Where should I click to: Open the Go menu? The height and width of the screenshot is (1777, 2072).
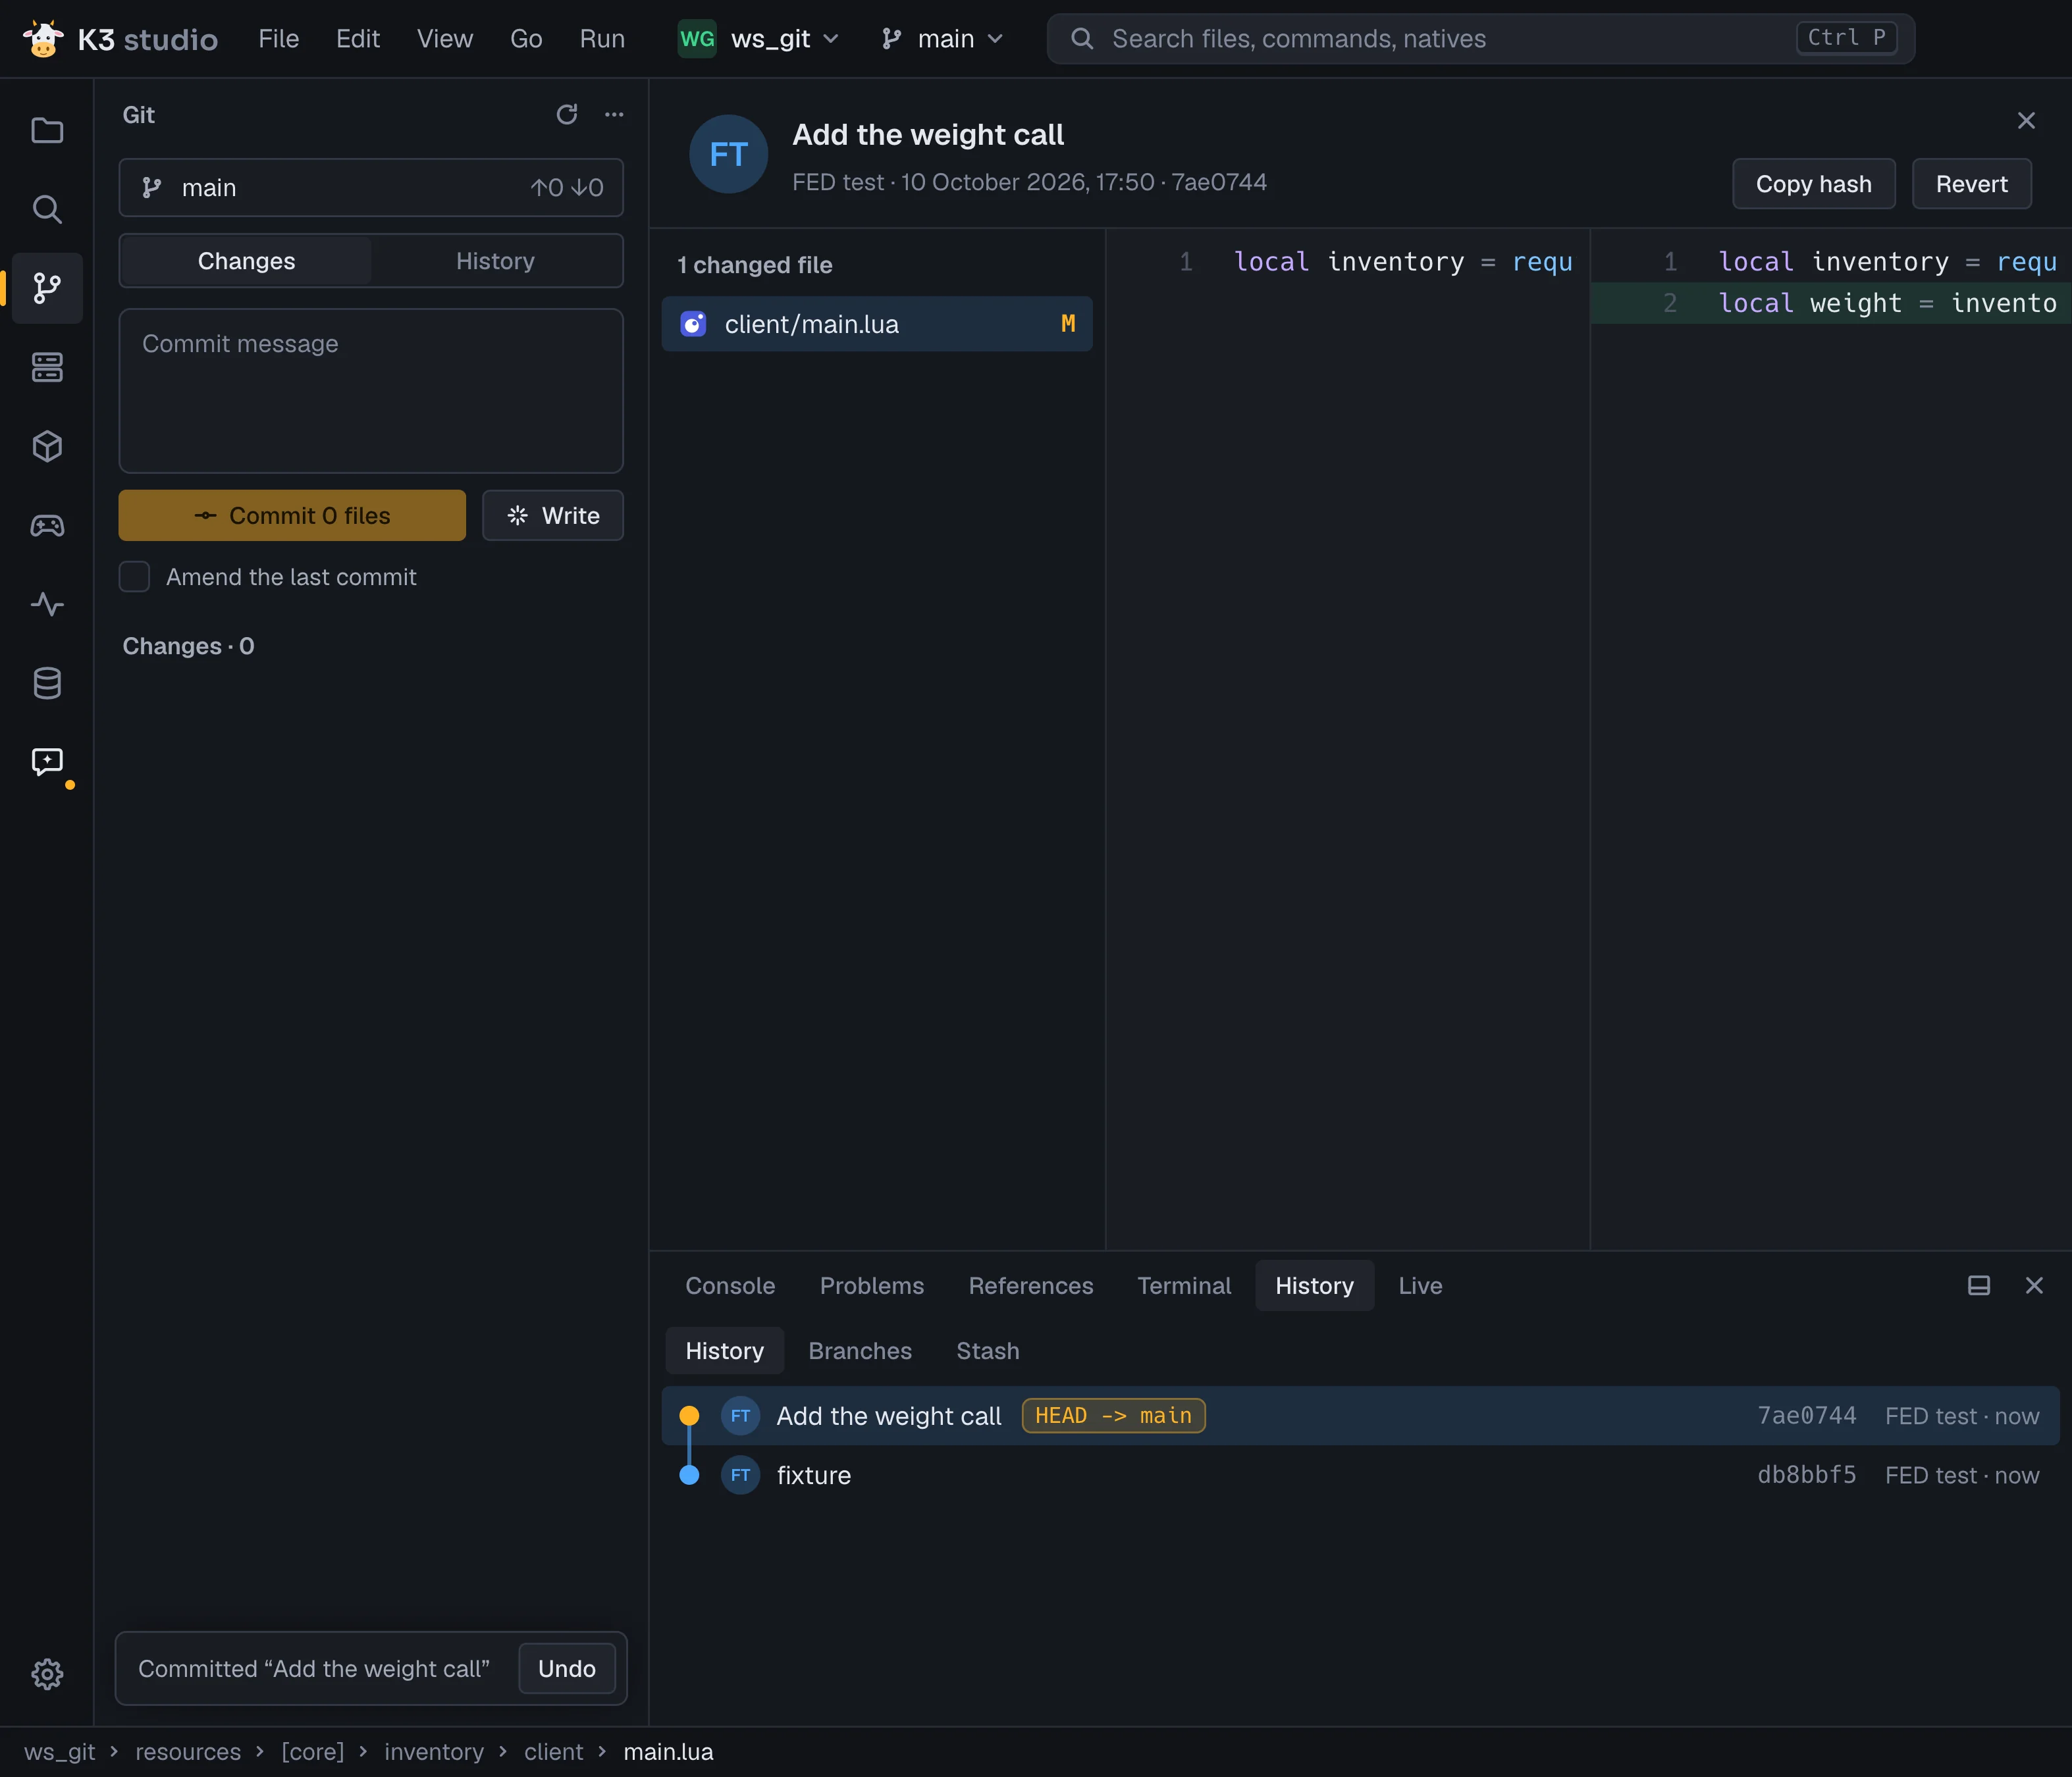[526, 39]
